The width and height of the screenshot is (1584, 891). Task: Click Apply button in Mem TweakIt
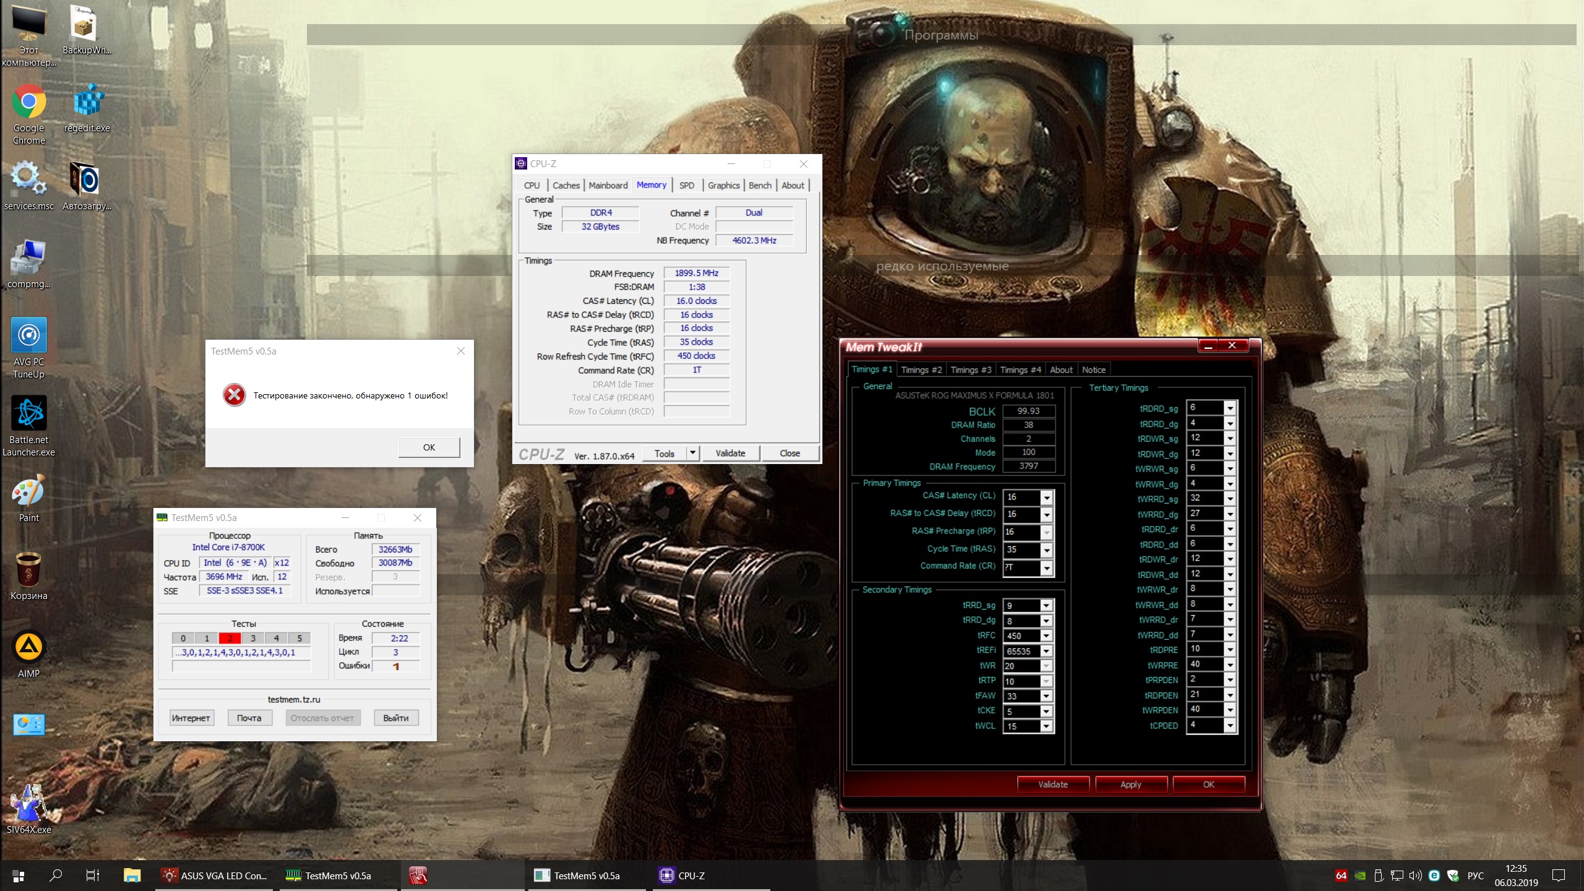[x=1130, y=785]
